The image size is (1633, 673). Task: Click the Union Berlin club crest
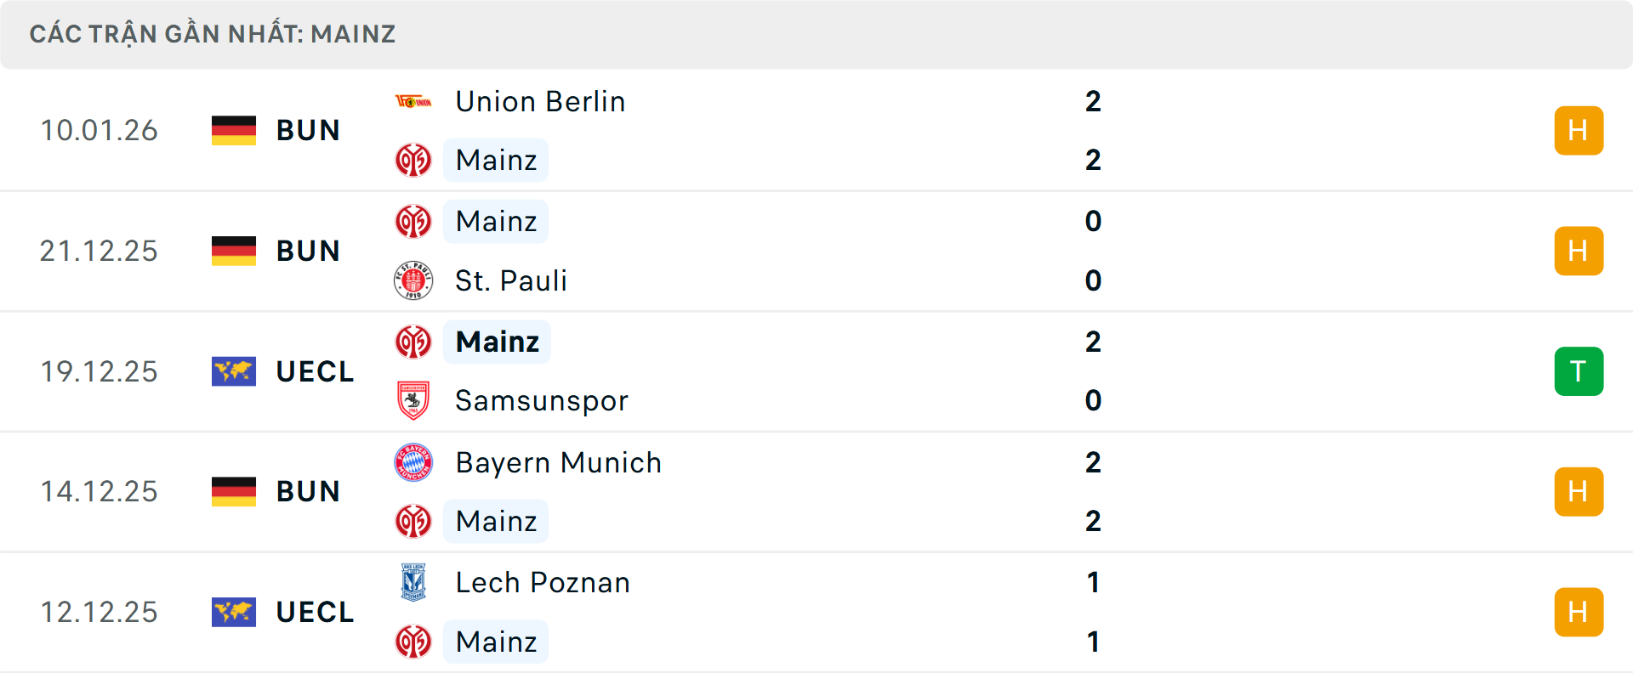click(413, 102)
